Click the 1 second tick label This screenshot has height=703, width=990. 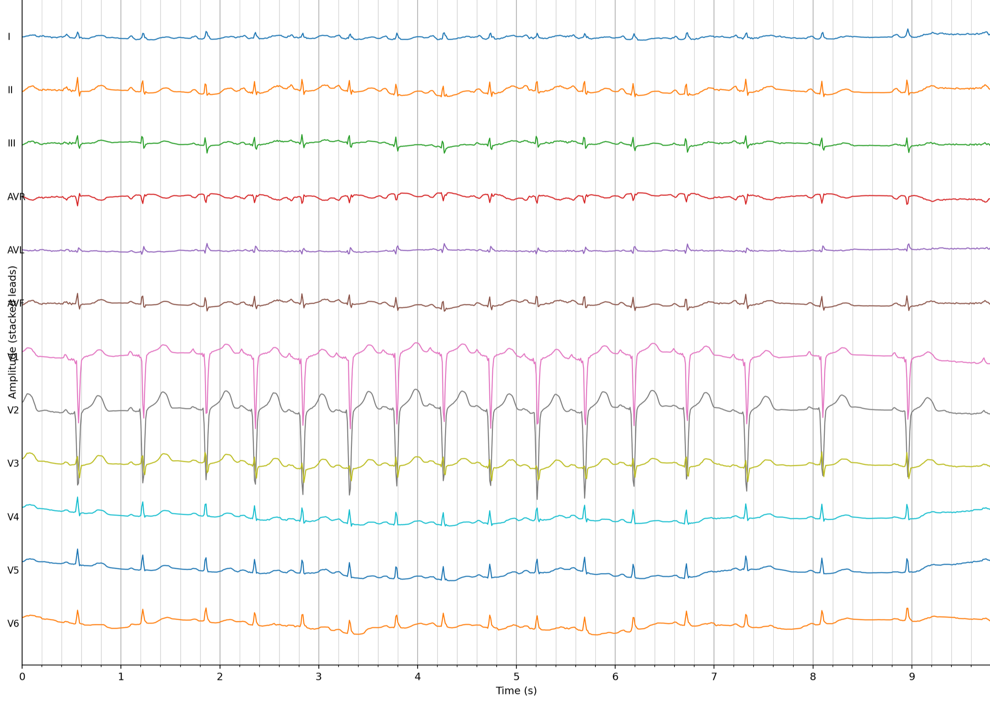[x=121, y=677]
